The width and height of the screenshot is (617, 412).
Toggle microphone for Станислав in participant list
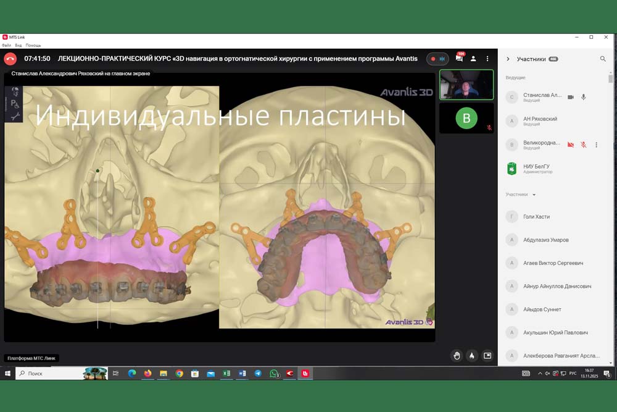(x=583, y=97)
